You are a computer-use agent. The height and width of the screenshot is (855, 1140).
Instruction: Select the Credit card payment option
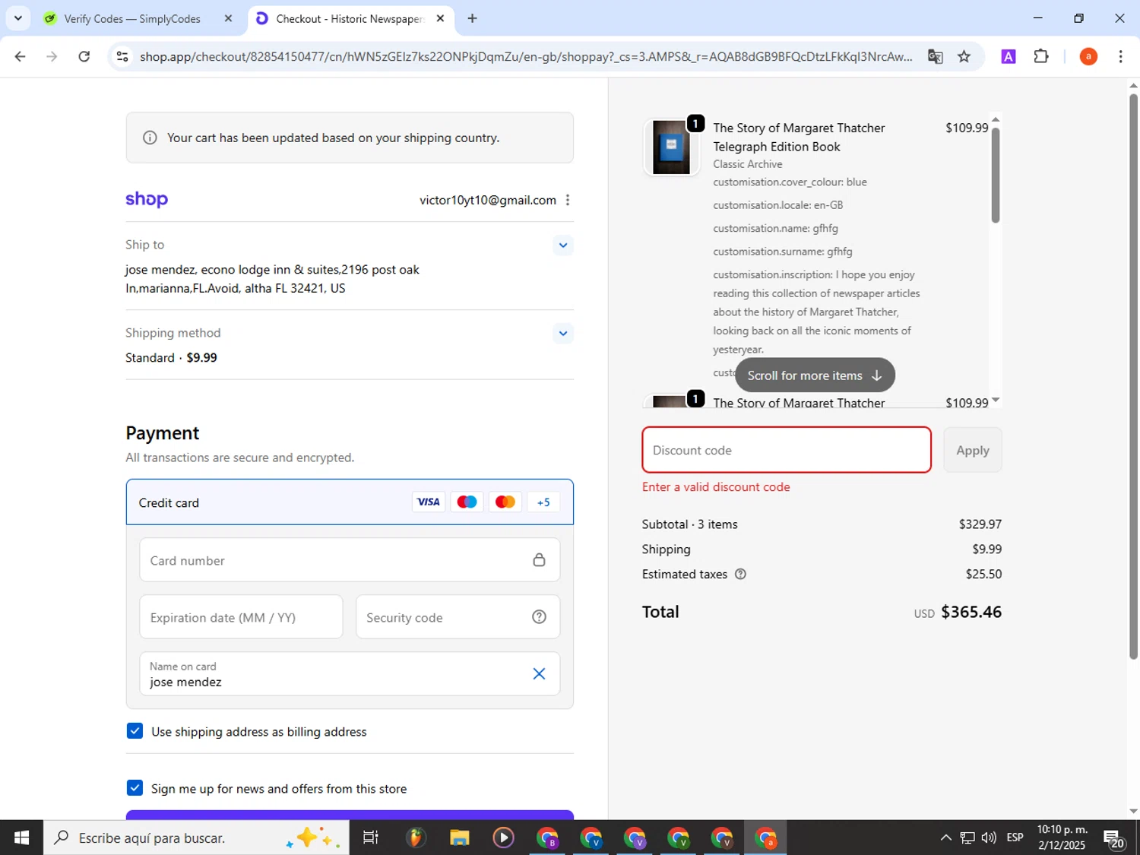pyautogui.click(x=169, y=502)
